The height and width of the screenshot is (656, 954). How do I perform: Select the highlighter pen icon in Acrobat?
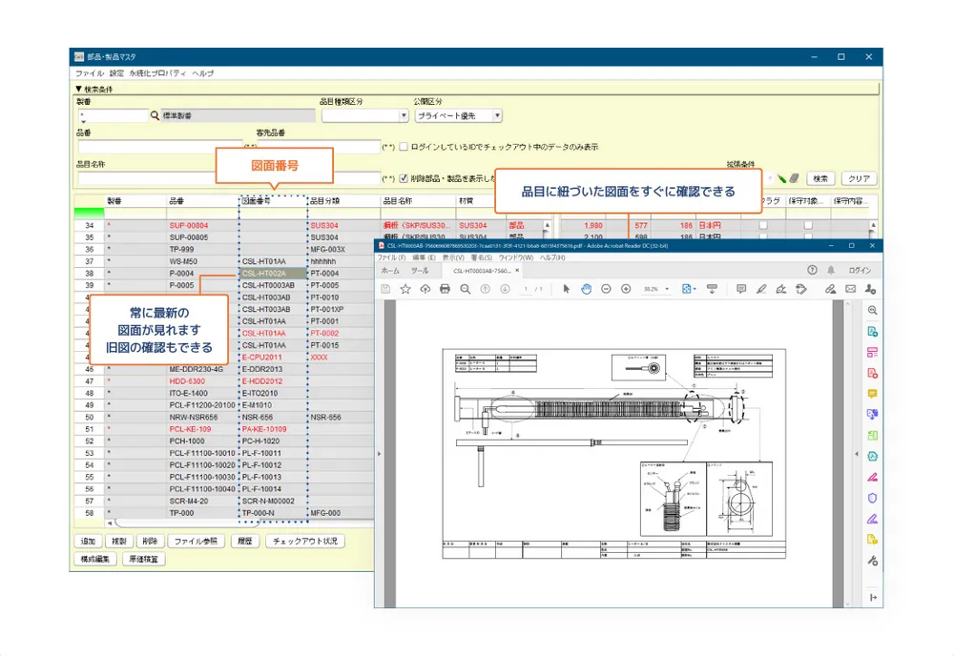tap(761, 290)
